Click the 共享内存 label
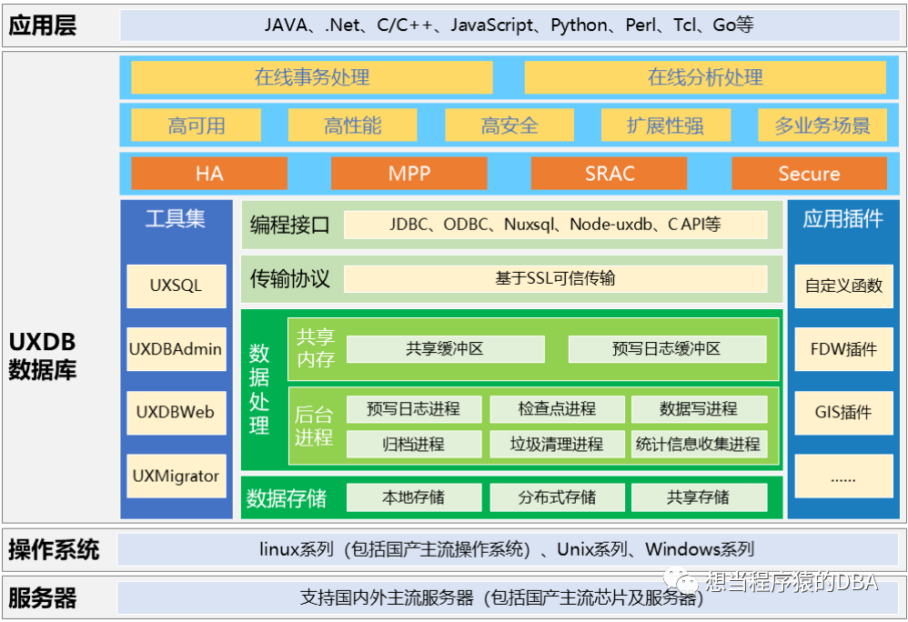The height and width of the screenshot is (622, 908). [316, 348]
